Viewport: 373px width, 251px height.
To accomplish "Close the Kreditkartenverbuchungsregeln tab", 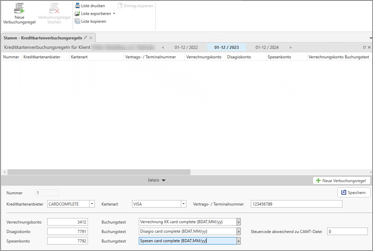I will point(91,38).
